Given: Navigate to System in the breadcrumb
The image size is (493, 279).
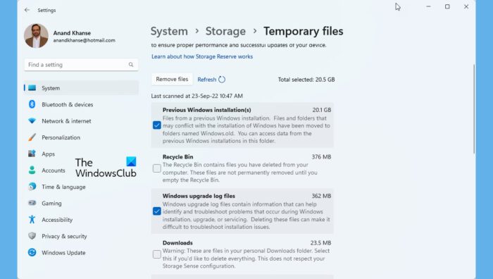Looking at the screenshot, I should coord(169,31).
